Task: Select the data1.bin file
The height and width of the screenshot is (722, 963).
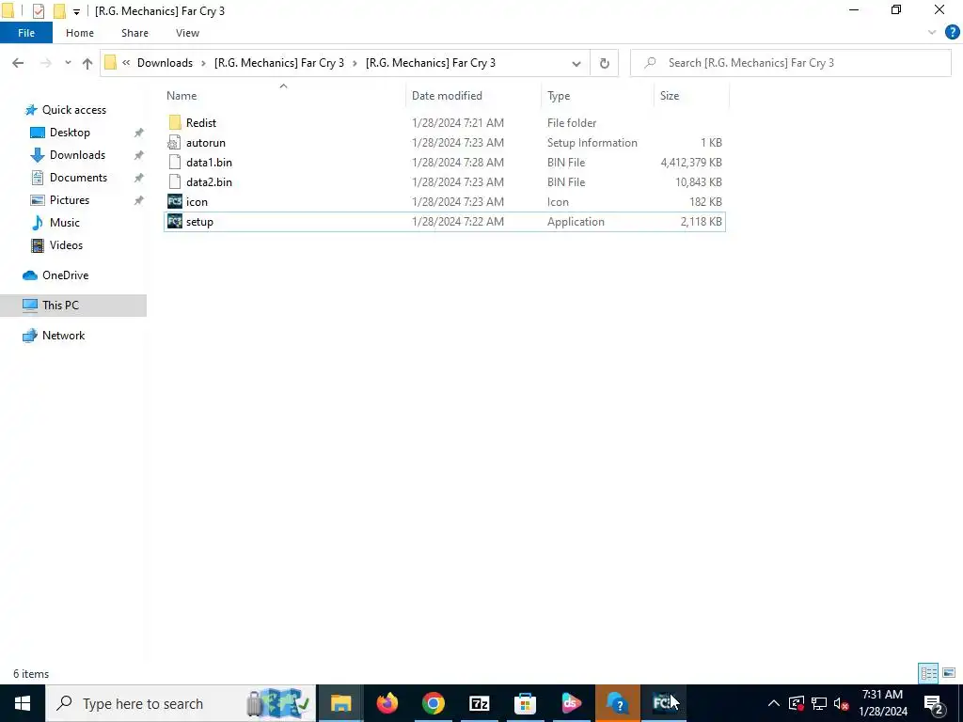Action: tap(445, 162)
